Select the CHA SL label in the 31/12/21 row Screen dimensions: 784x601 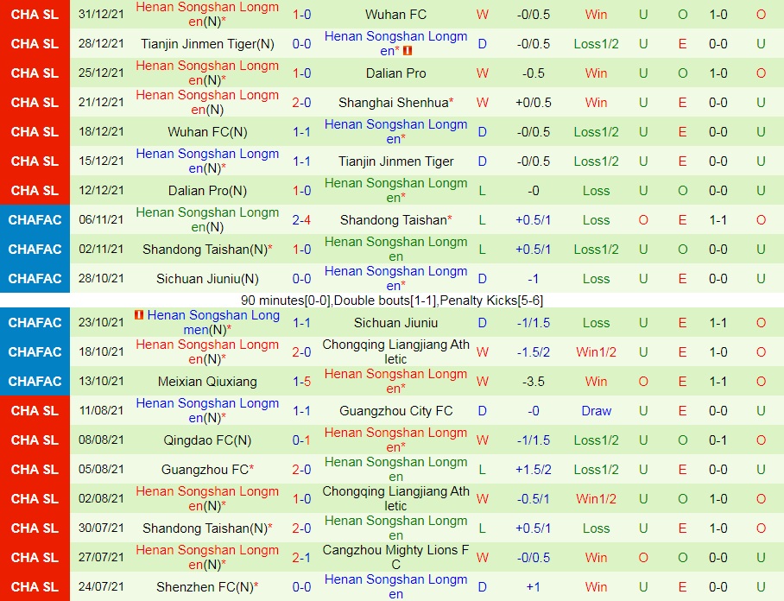click(35, 15)
